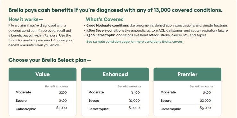Click the How it works heading
This screenshot has width=237, height=118.
tap(26, 19)
